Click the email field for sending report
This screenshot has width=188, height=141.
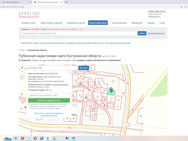click(49, 95)
